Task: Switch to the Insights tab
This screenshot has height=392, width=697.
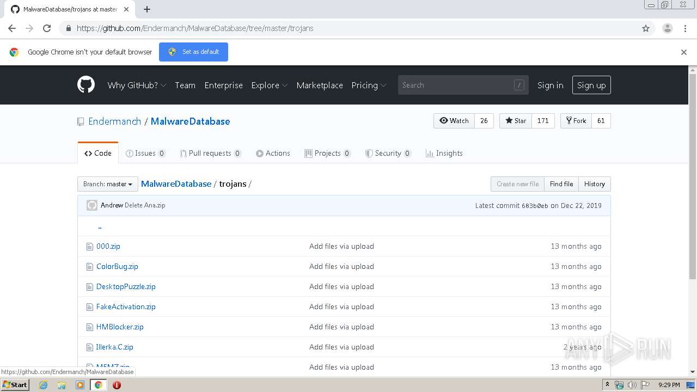Action: coord(444,153)
